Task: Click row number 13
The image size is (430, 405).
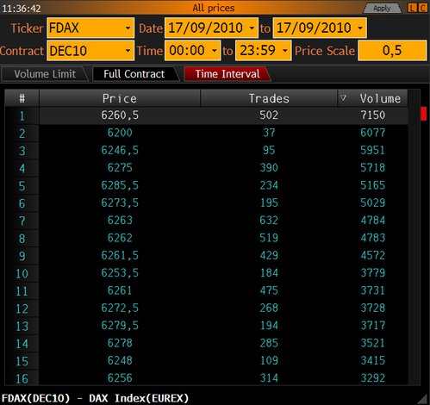Action: (x=22, y=327)
